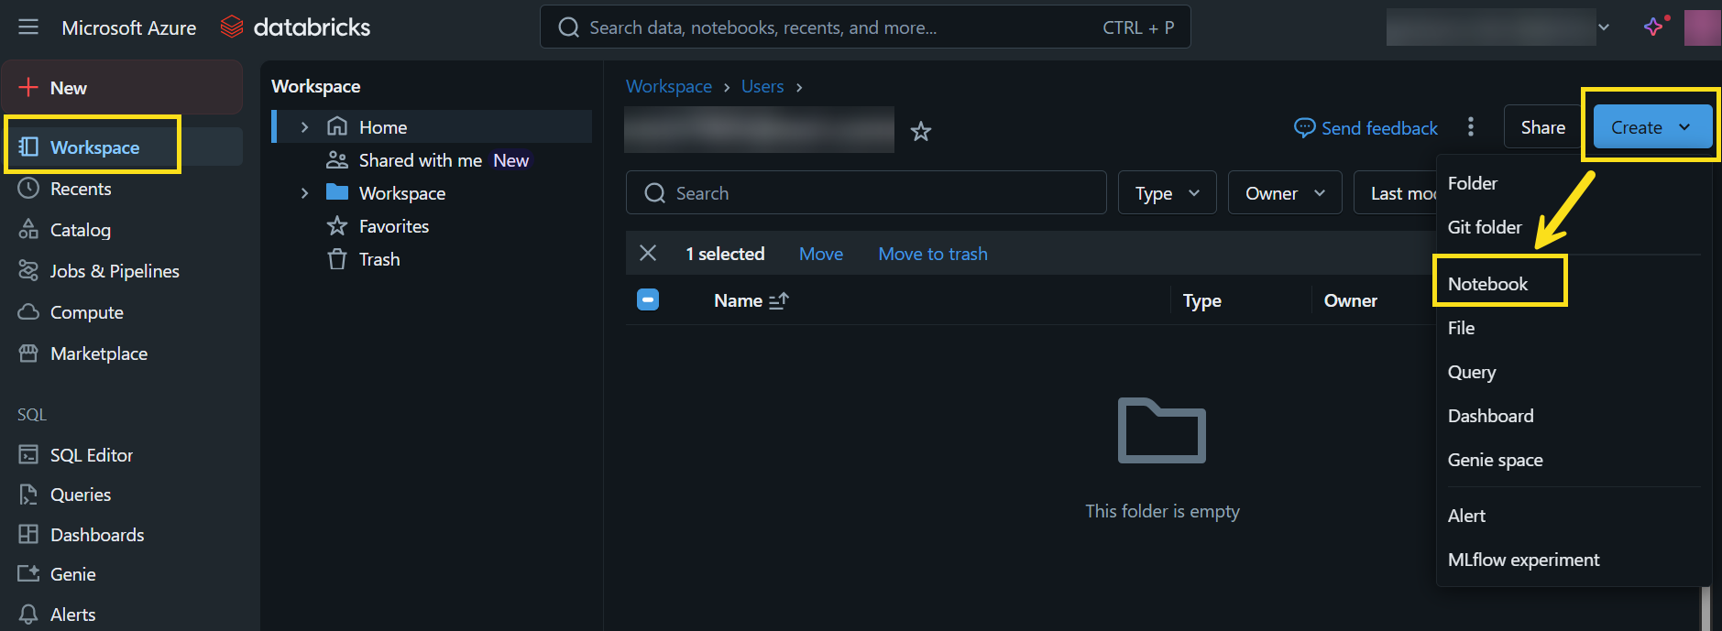The width and height of the screenshot is (1722, 631).
Task: Go to Jobs & Pipelines
Action: click(114, 271)
